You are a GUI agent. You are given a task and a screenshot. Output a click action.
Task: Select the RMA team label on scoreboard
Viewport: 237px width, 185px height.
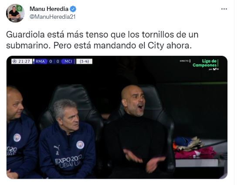click(x=40, y=62)
